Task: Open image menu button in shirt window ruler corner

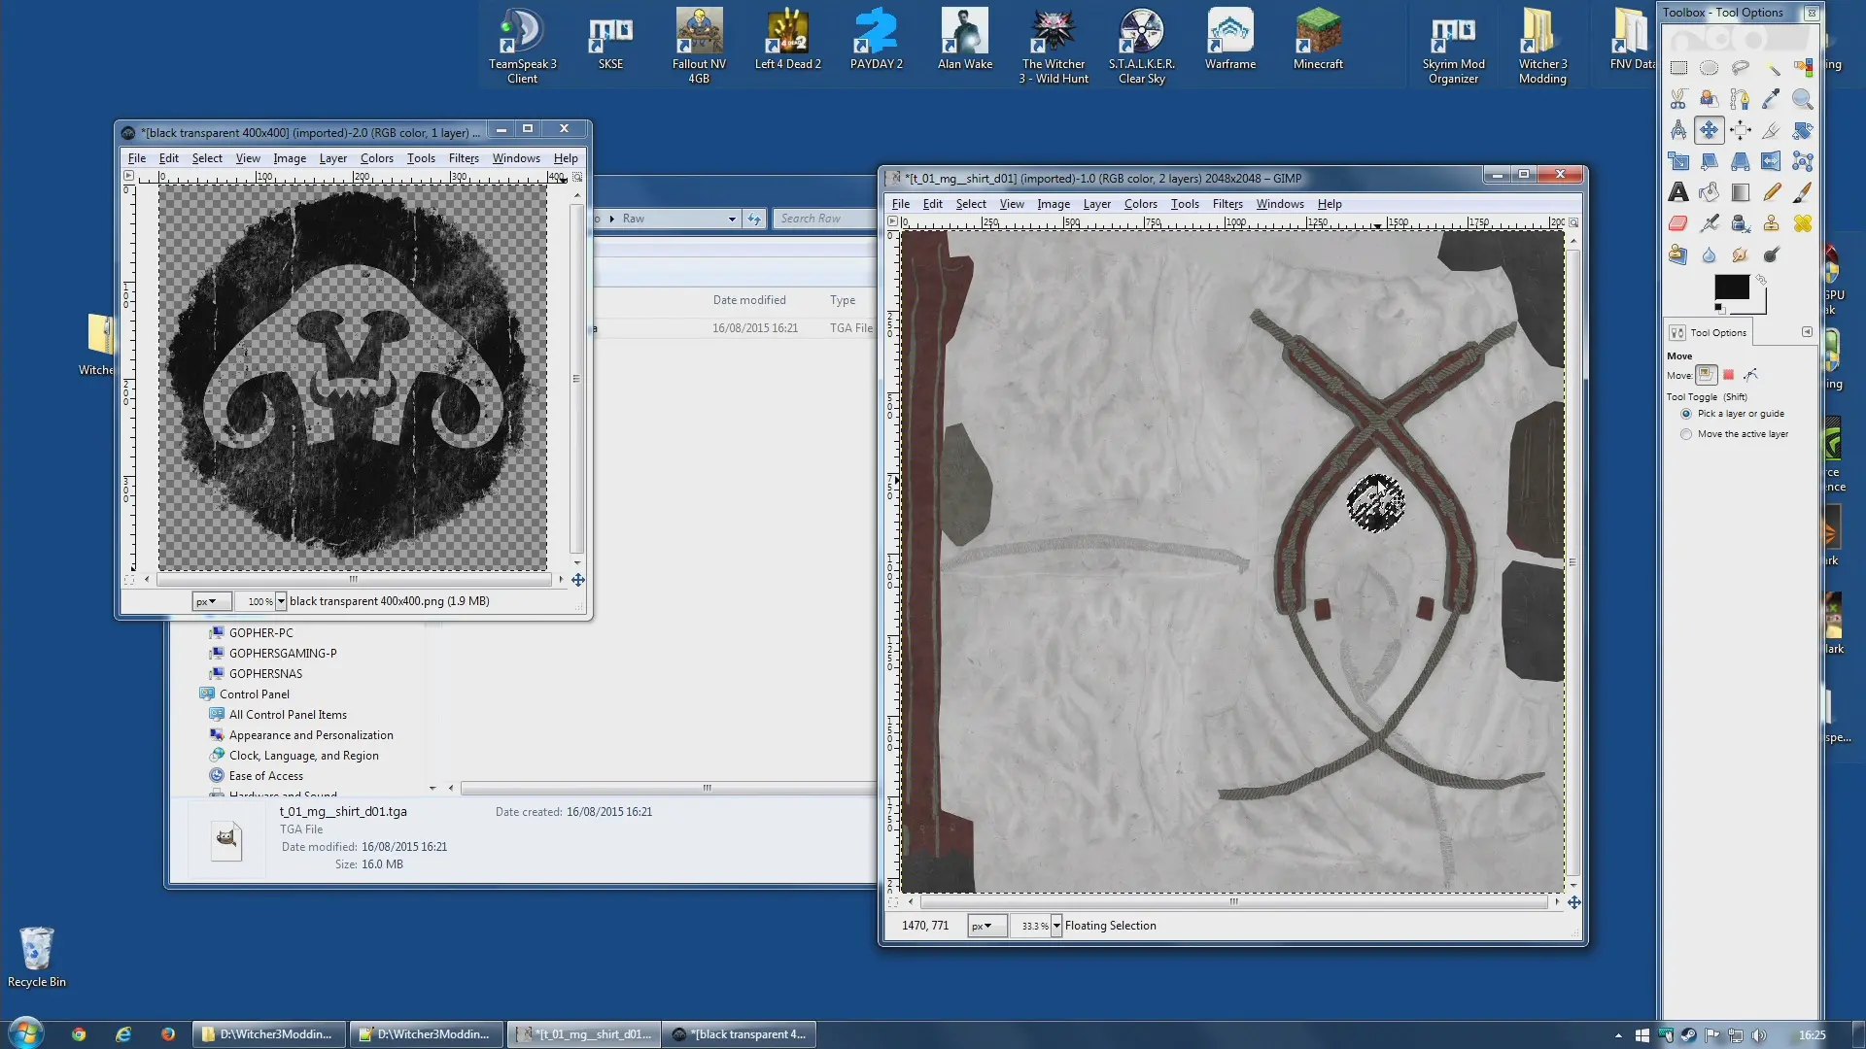Action: 893,222
